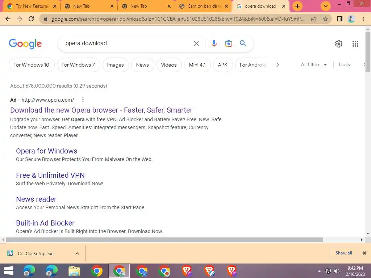The image size is (371, 278).
Task: Switch to the first New Tab
Action: 89,6
